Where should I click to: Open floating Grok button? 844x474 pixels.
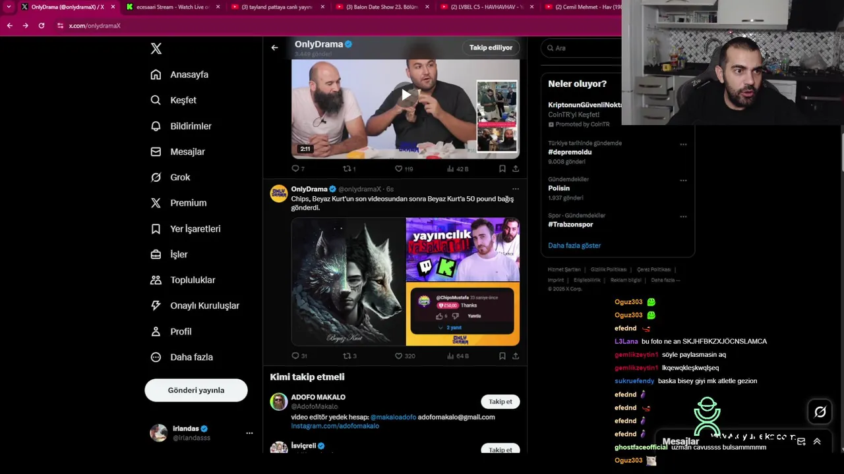(x=820, y=412)
